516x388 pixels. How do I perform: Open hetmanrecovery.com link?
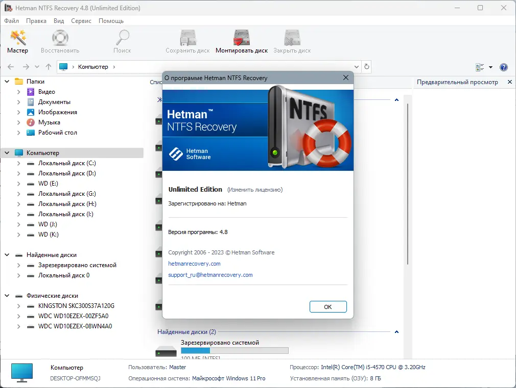(194, 264)
